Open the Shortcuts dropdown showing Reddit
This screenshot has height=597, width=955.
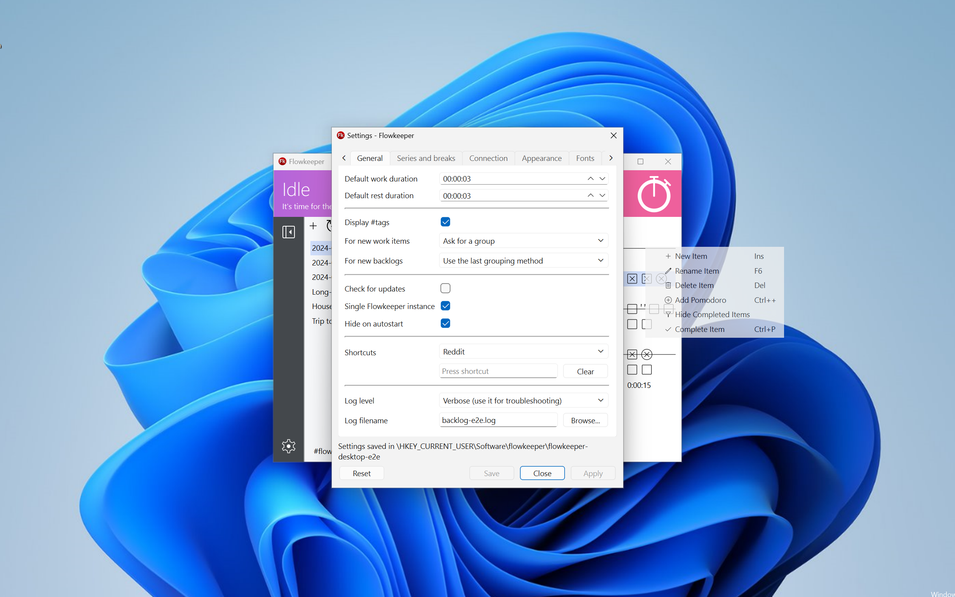(x=523, y=351)
